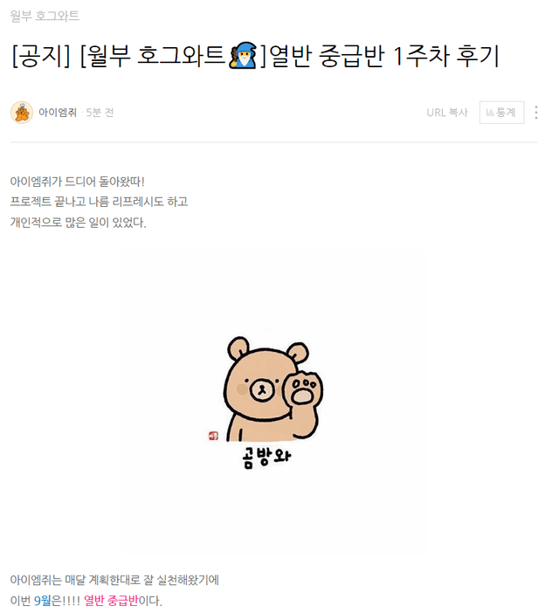
Task: Open the three-dot more options menu
Action: pyautogui.click(x=536, y=113)
